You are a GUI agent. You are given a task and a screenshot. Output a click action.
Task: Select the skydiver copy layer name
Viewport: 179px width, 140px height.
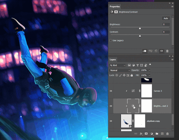point(153,121)
